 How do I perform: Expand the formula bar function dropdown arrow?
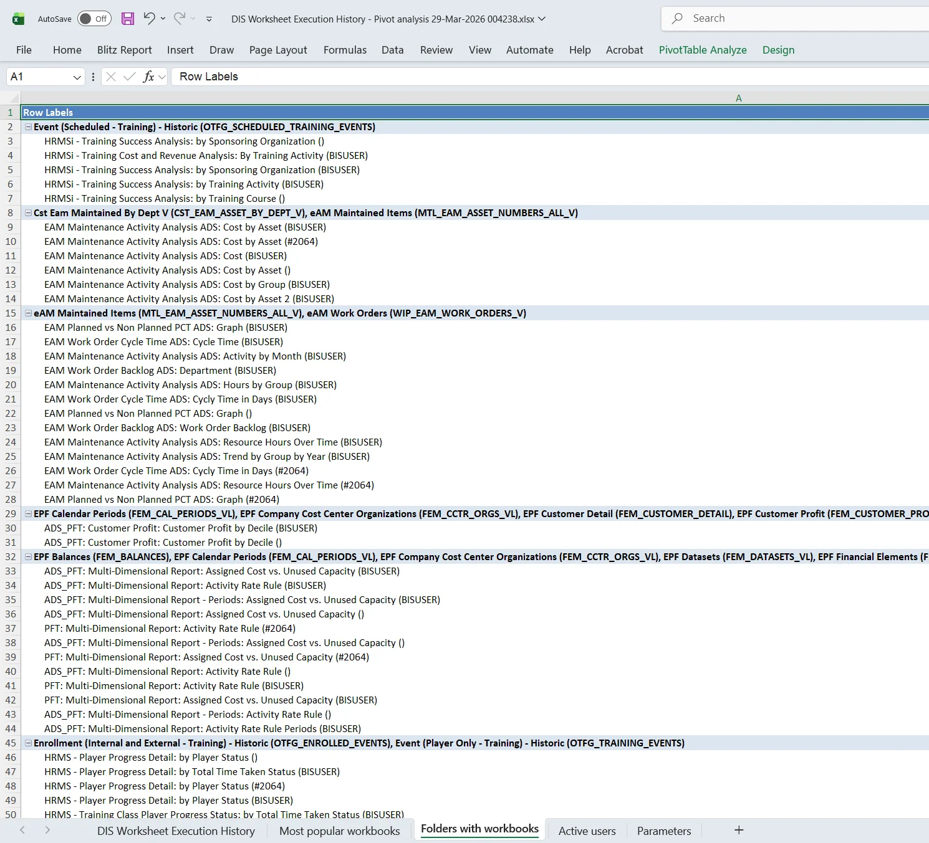pyautogui.click(x=162, y=77)
